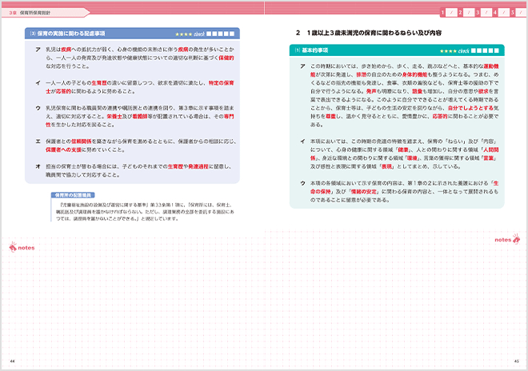Click red keyword '欲求'
The height and width of the screenshot is (371, 528).
(x=483, y=91)
